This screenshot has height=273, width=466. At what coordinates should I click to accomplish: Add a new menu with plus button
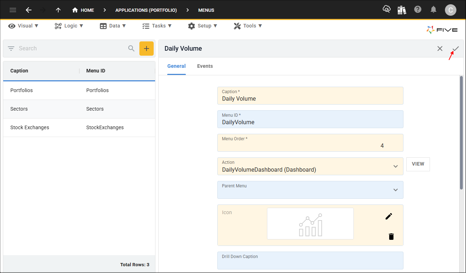pyautogui.click(x=146, y=49)
